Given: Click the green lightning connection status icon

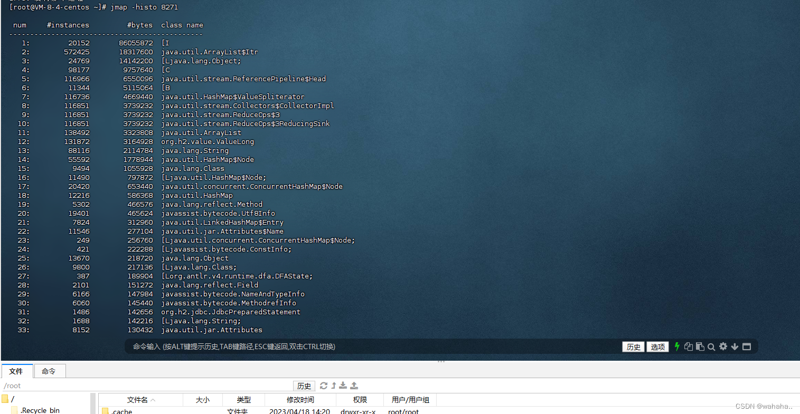Looking at the screenshot, I should click(676, 346).
